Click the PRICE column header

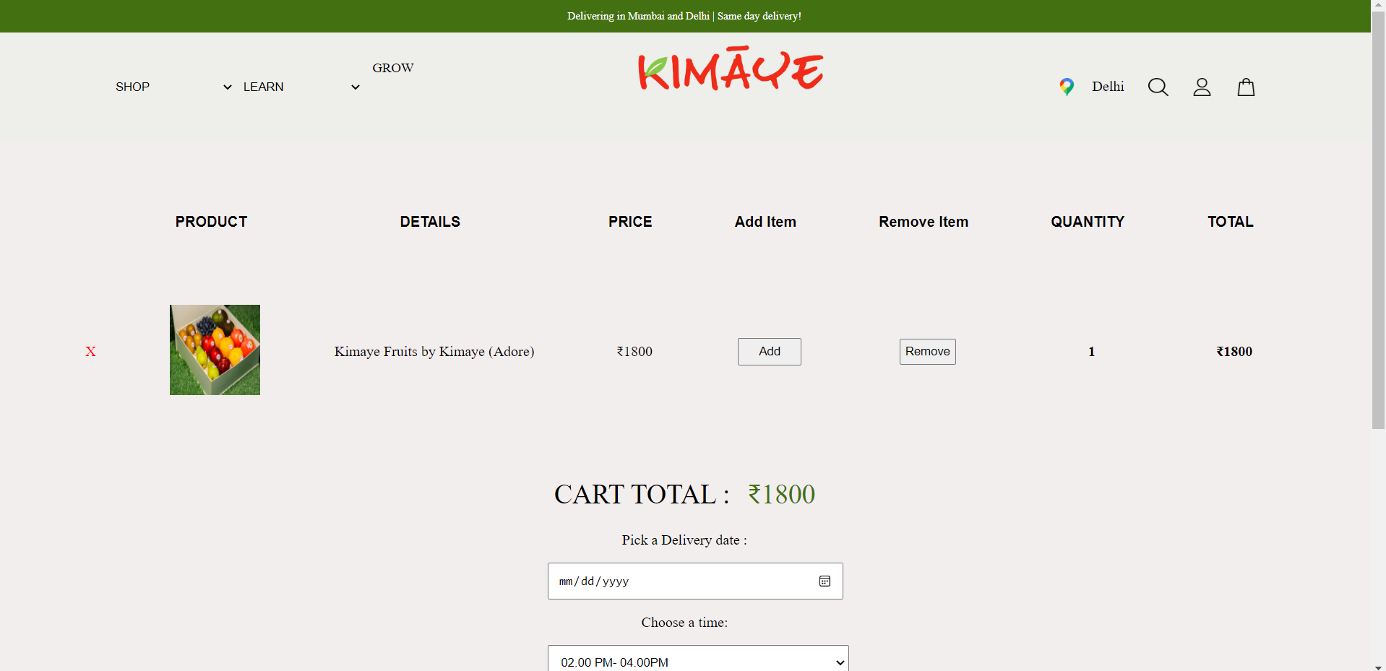[630, 222]
